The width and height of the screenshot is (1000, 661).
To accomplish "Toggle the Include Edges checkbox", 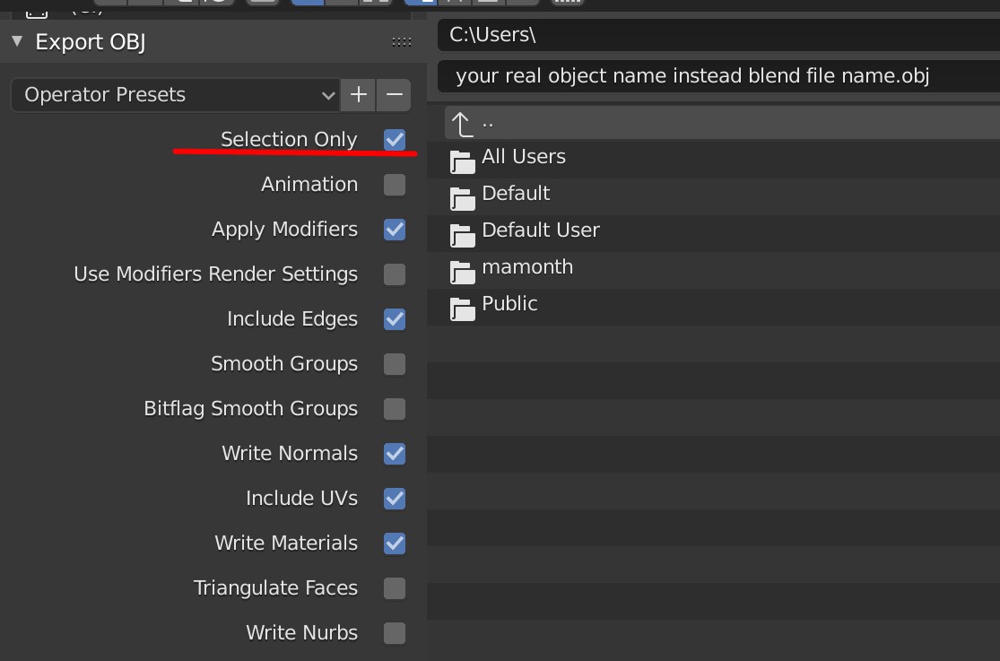I will 395,319.
